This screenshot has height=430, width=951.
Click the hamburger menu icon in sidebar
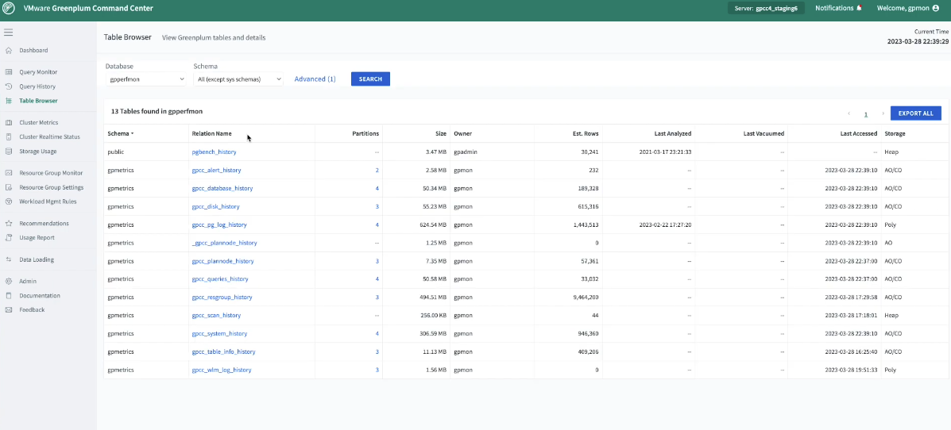point(8,33)
